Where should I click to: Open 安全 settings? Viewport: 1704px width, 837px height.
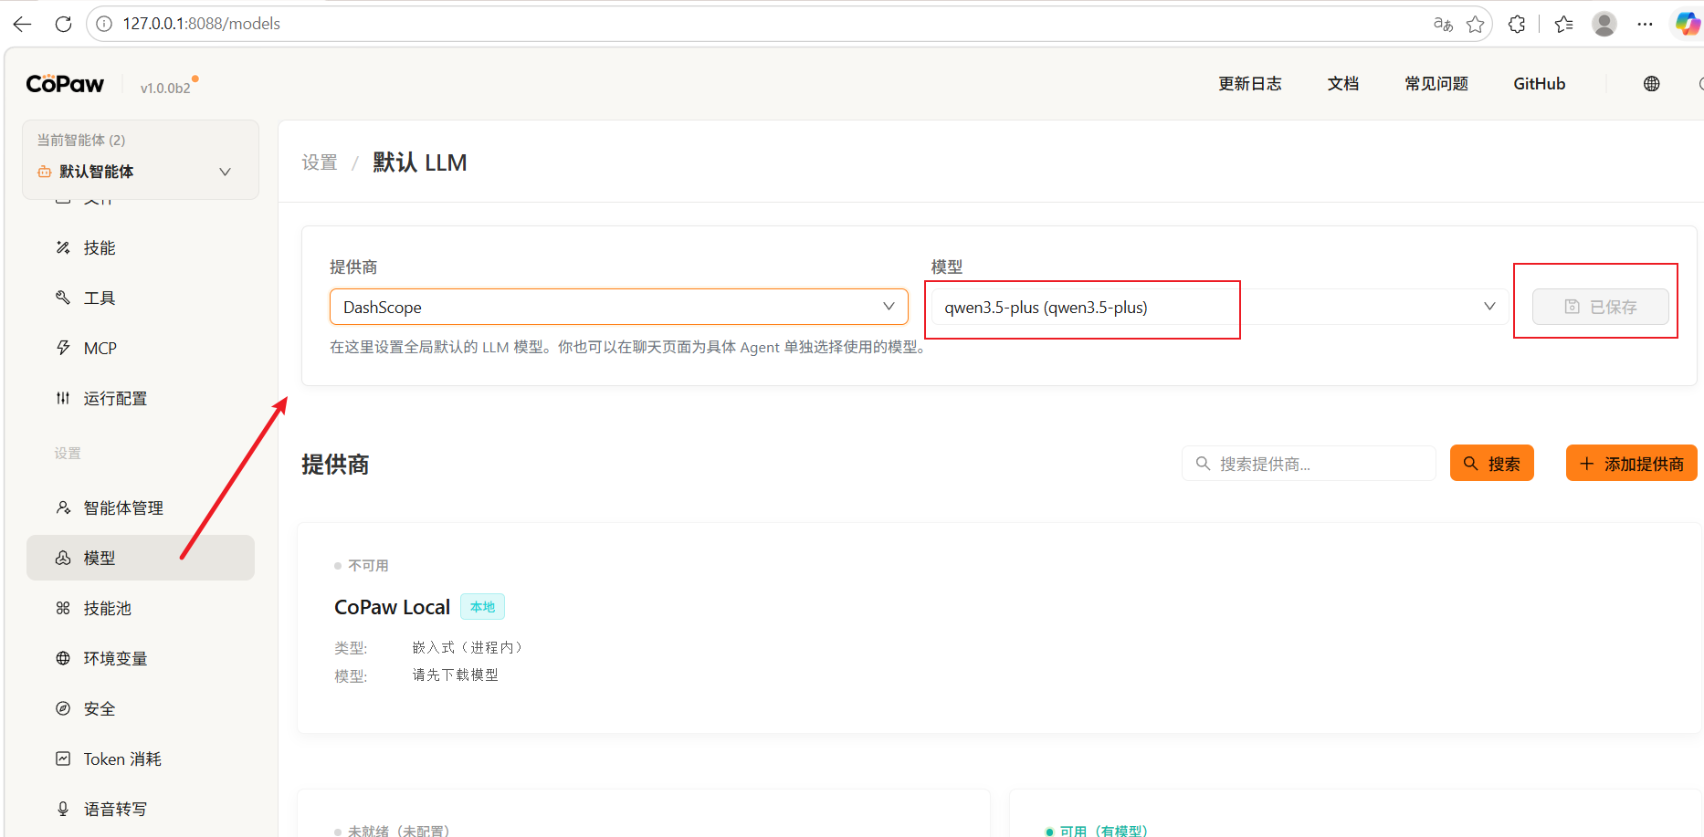click(x=141, y=708)
